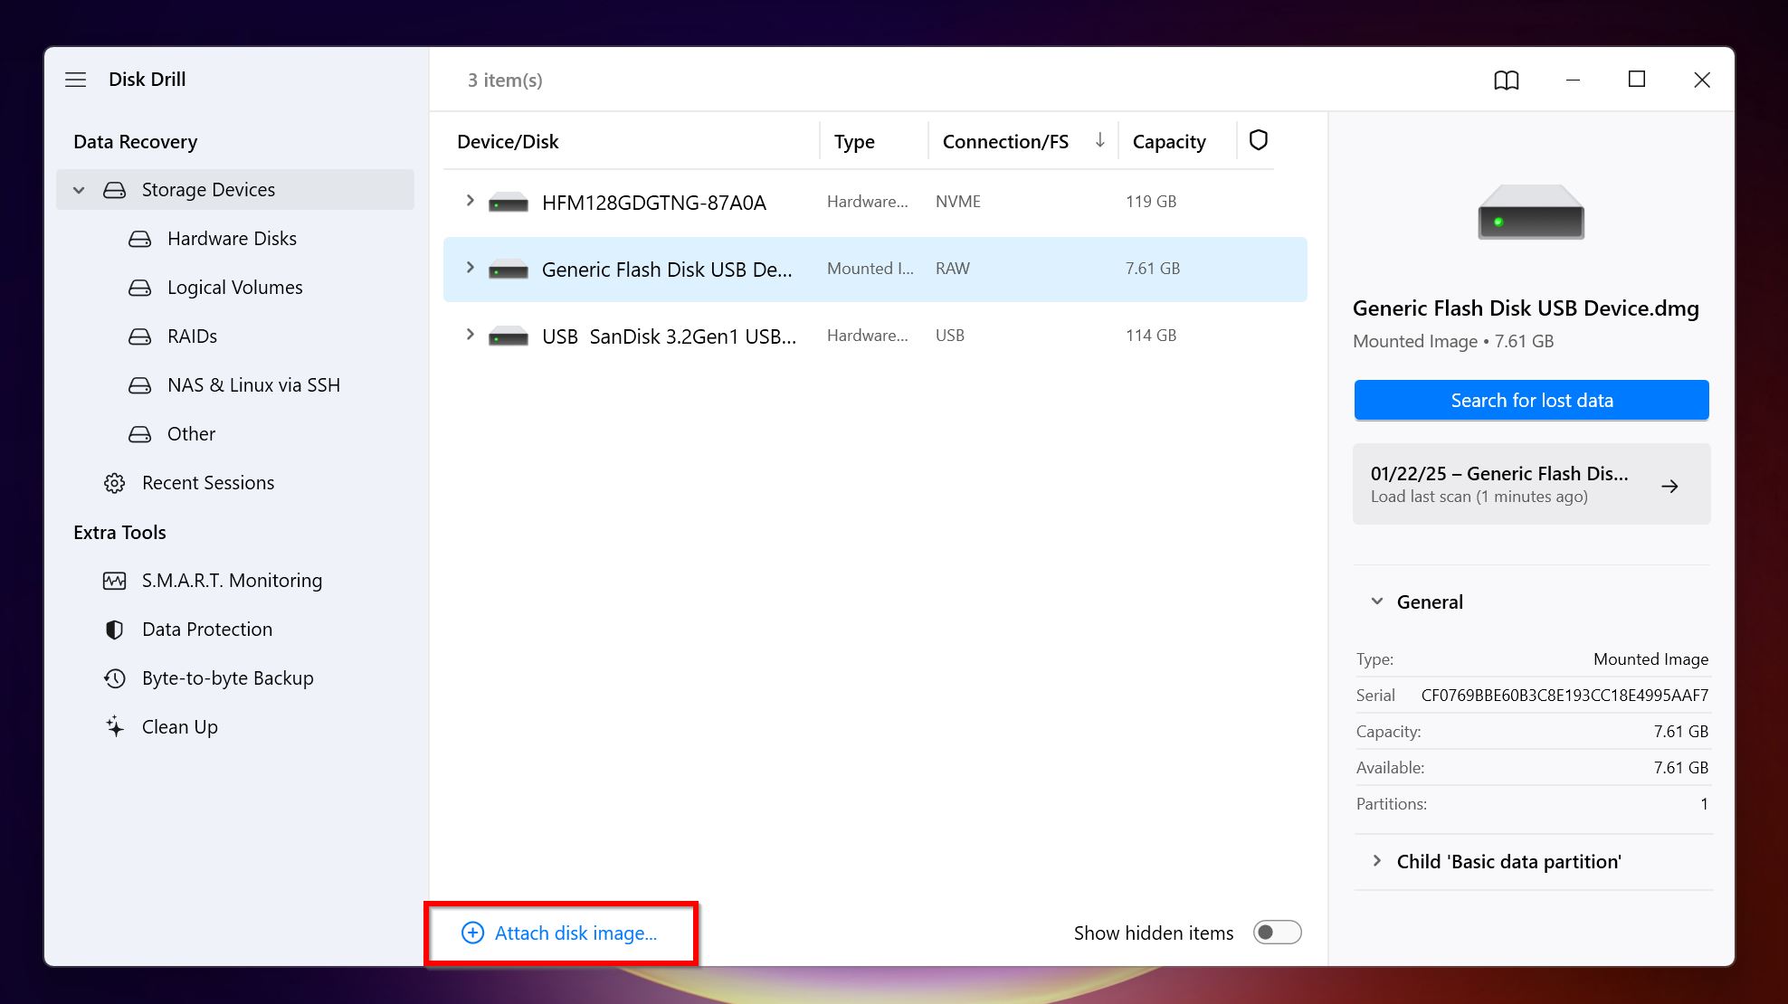Open the hamburger menu

coord(76,80)
